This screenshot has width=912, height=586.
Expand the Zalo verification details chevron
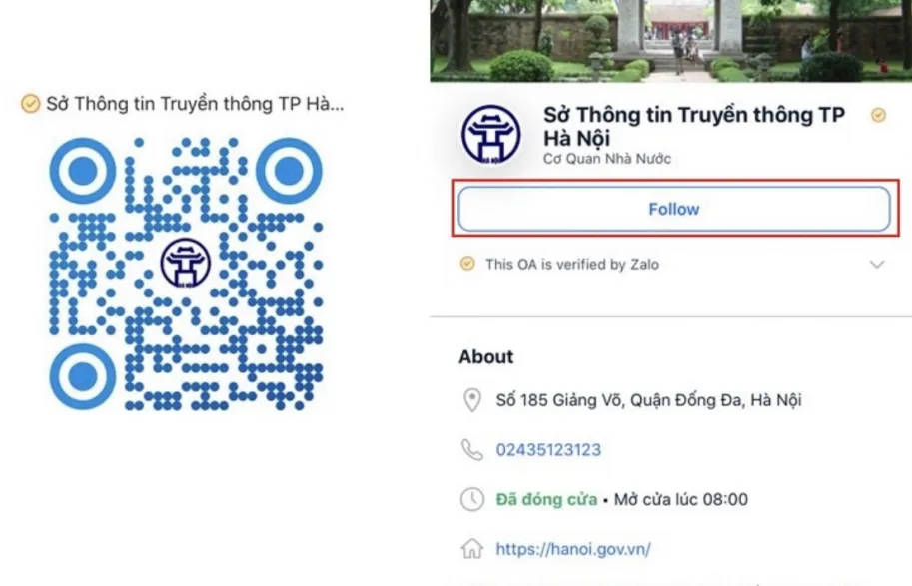point(876,265)
